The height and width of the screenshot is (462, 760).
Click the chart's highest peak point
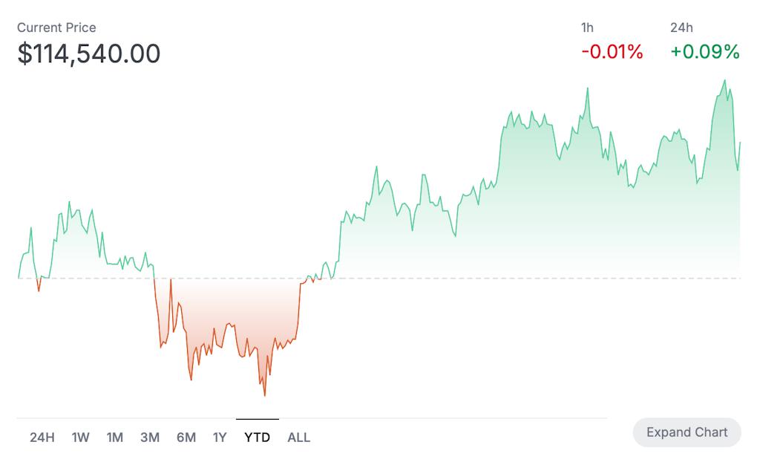coord(725,80)
